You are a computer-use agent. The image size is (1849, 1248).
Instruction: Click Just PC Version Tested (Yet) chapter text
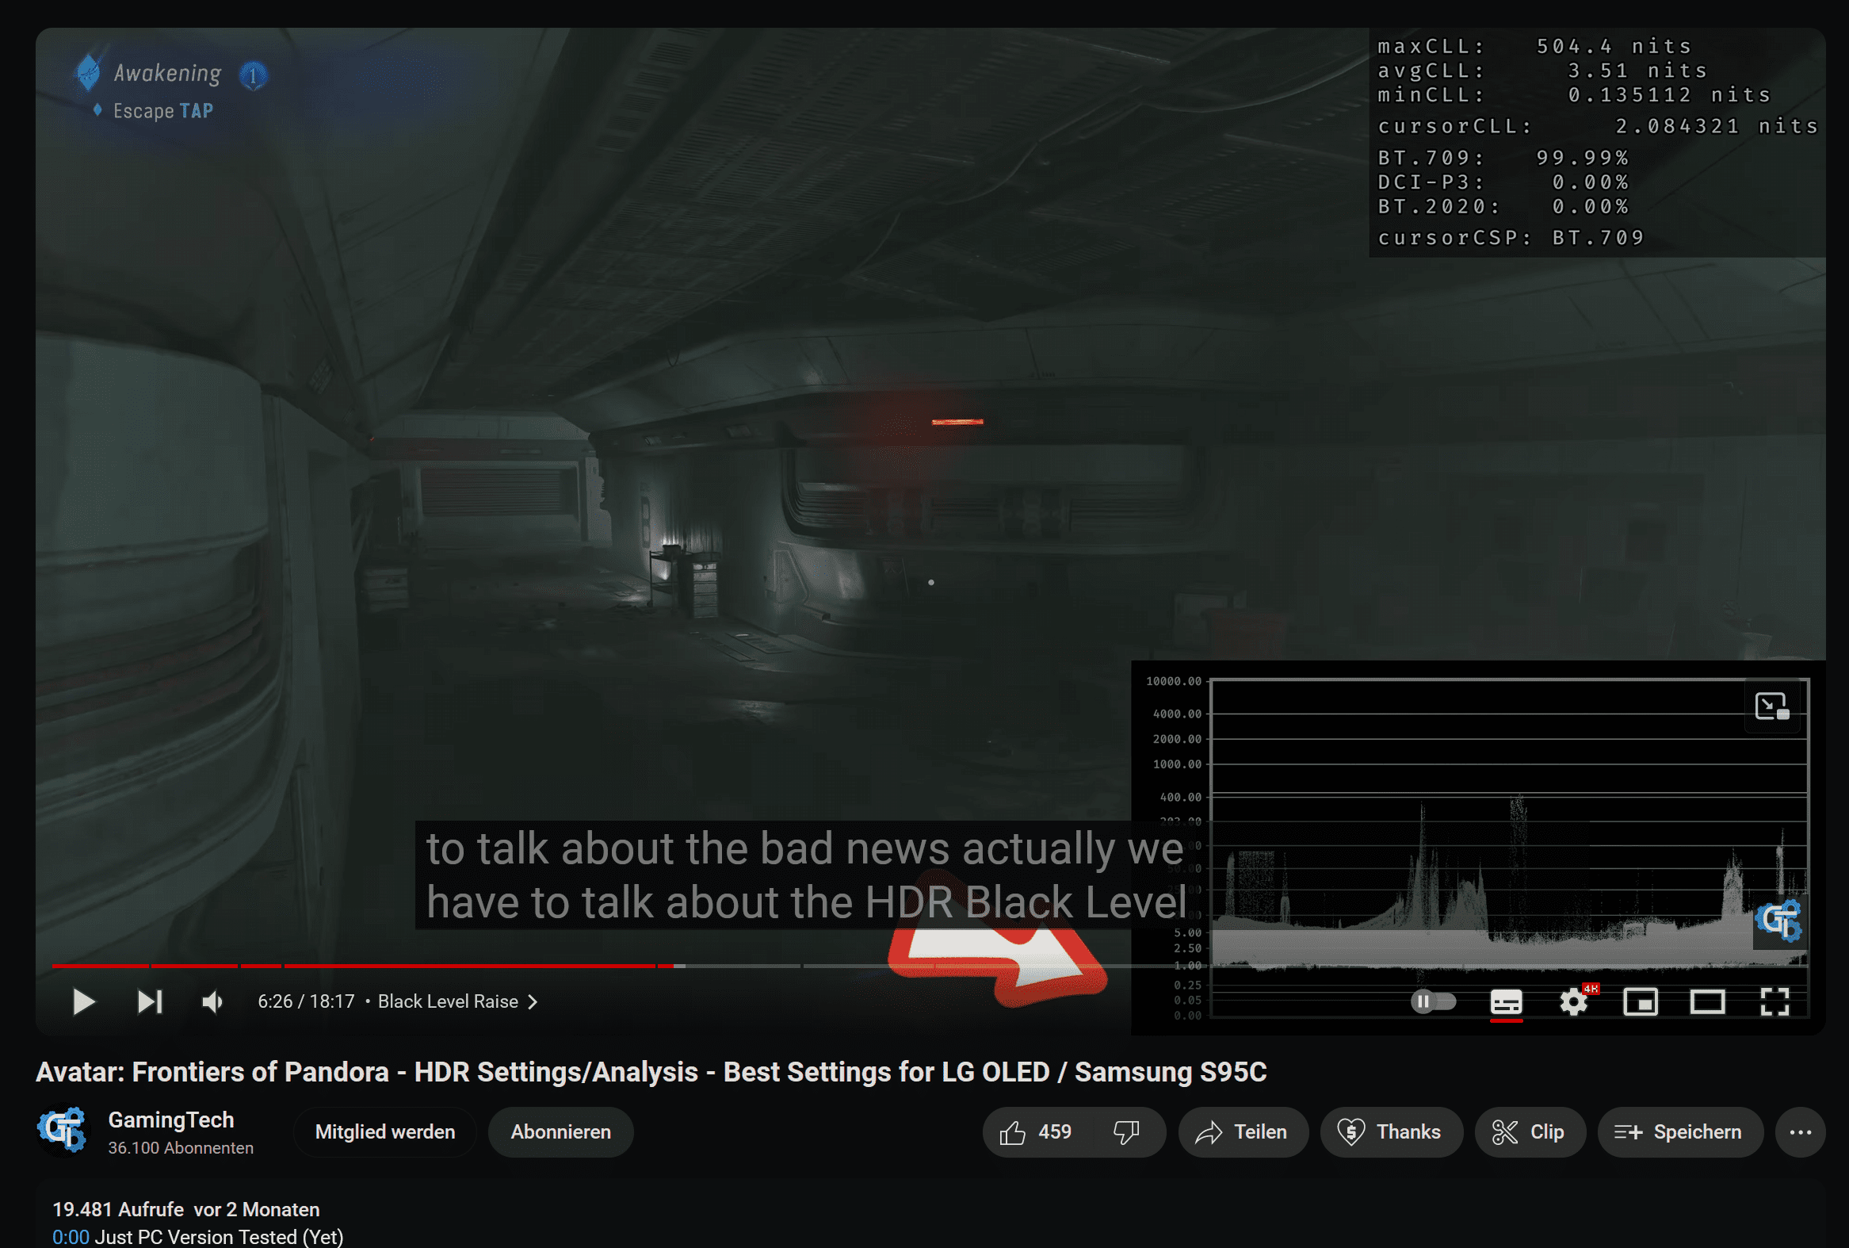(x=219, y=1237)
